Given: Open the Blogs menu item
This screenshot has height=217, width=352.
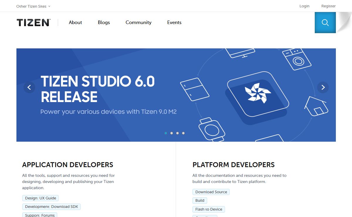Looking at the screenshot, I should click(104, 23).
